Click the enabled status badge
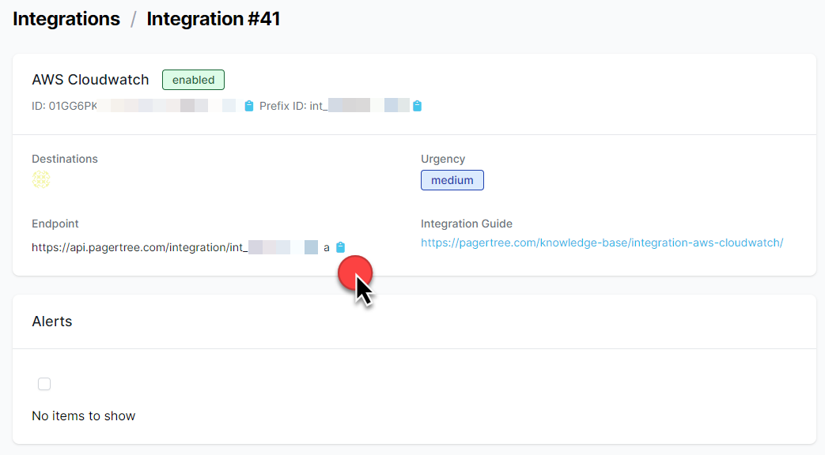 pyautogui.click(x=193, y=80)
